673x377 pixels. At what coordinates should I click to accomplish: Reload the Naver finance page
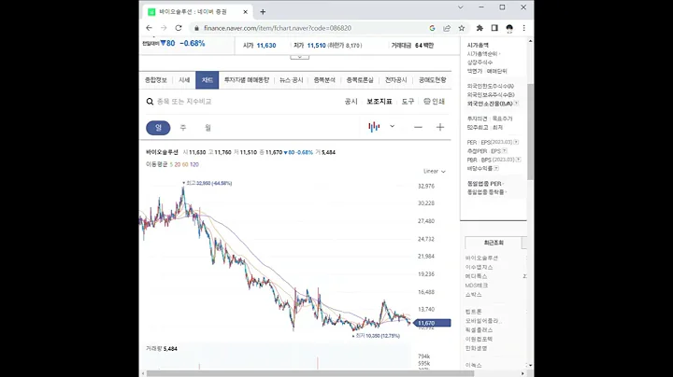click(x=179, y=28)
